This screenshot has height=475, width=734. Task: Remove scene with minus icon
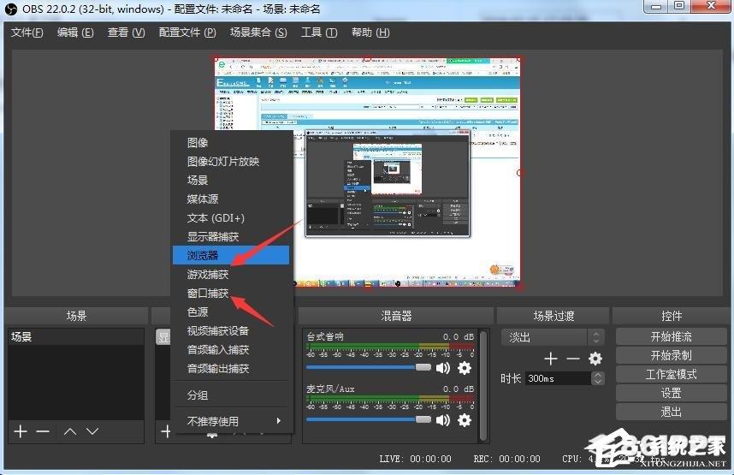coord(43,431)
